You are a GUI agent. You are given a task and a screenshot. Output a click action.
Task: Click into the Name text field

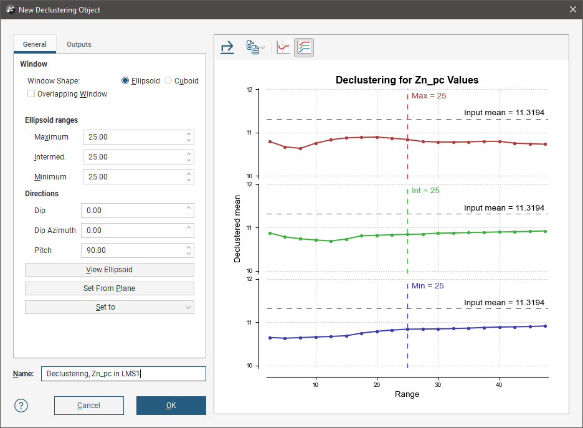click(x=123, y=374)
